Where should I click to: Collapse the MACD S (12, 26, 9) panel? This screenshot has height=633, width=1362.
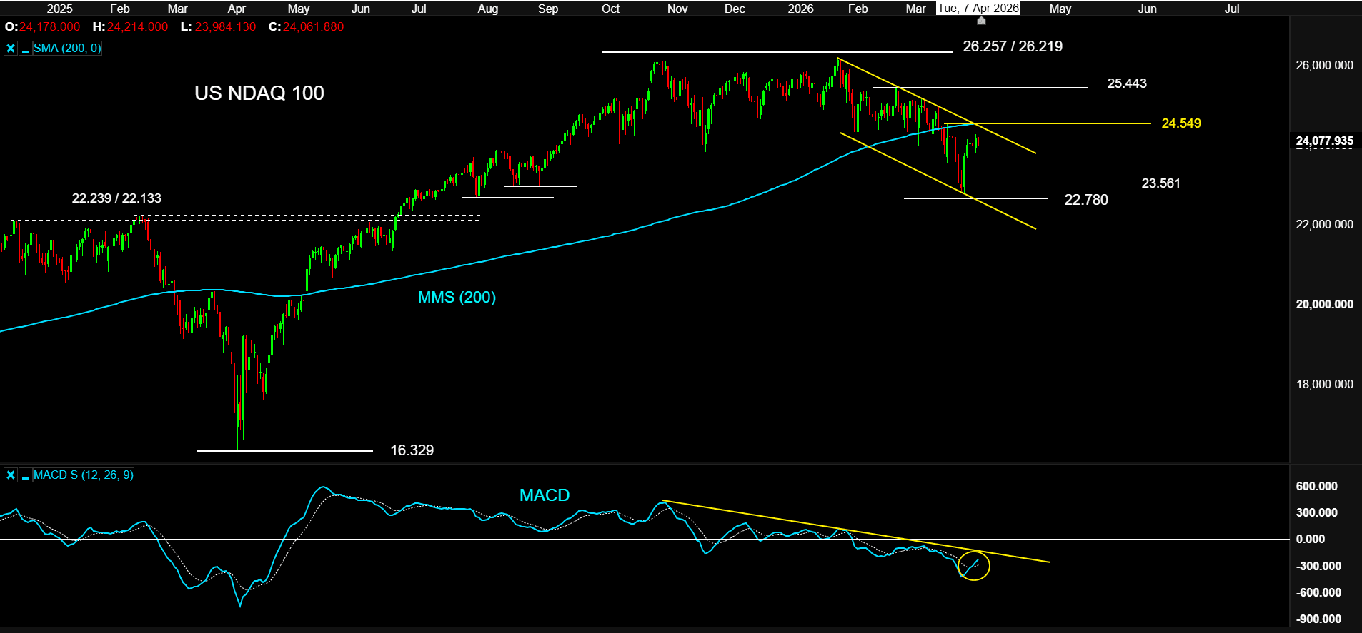click(26, 475)
